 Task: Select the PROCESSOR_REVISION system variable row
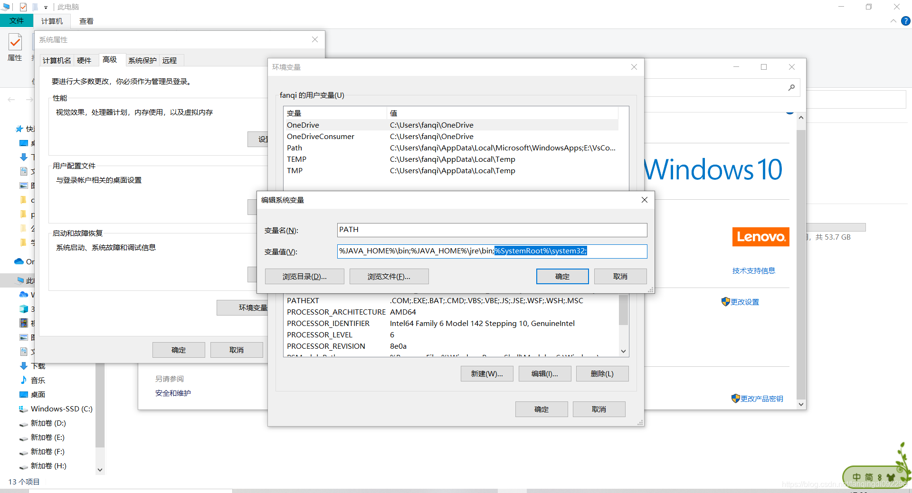click(451, 346)
